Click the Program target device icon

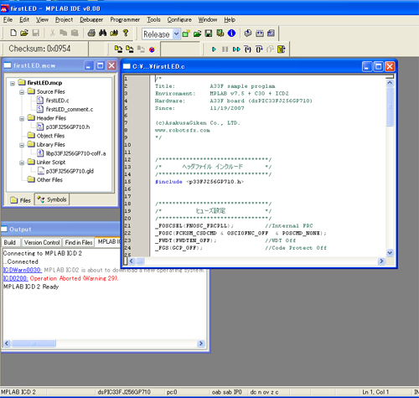pos(118,49)
